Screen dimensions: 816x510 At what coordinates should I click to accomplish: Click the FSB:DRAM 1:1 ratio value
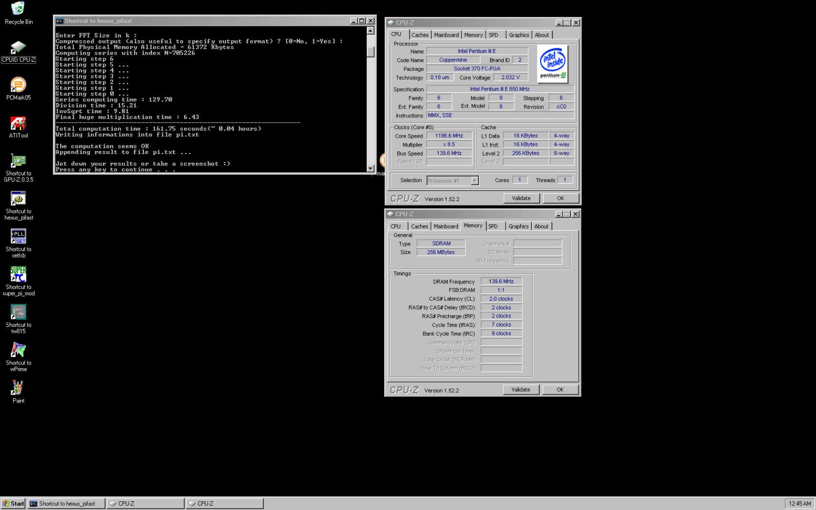click(x=501, y=290)
